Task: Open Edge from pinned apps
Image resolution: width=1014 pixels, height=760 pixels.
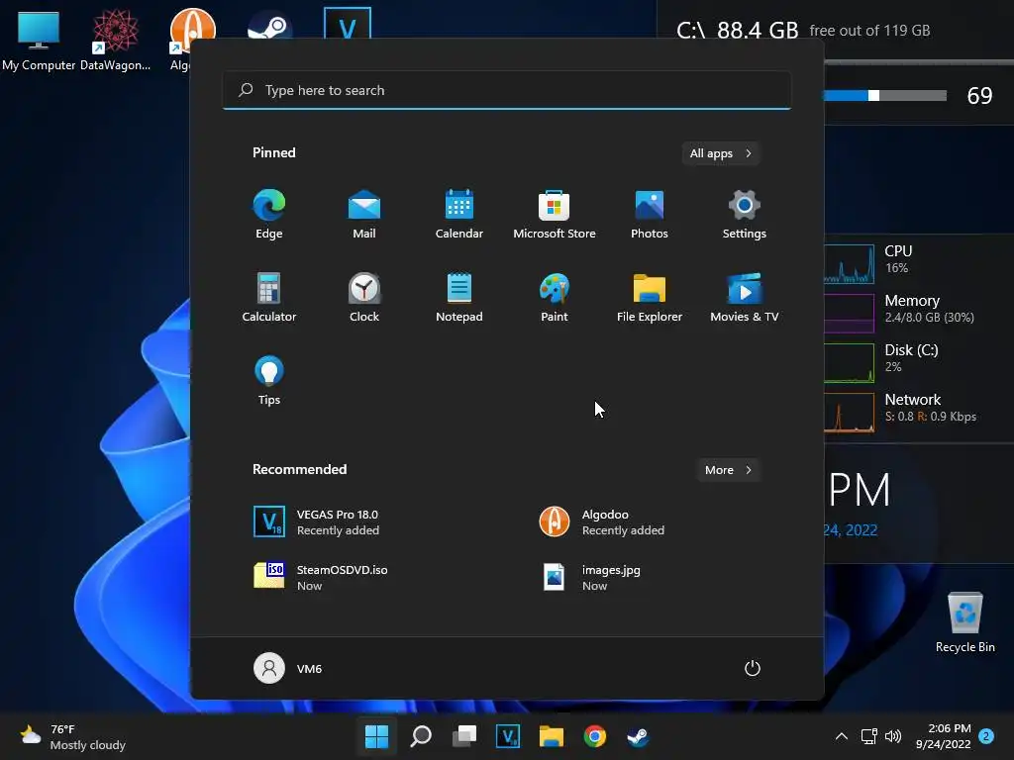Action: [269, 215]
